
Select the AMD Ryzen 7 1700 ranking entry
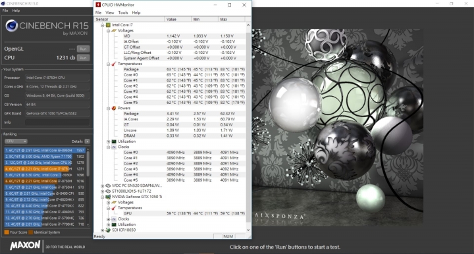pos(45,157)
